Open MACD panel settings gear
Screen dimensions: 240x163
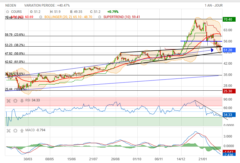click(15, 131)
